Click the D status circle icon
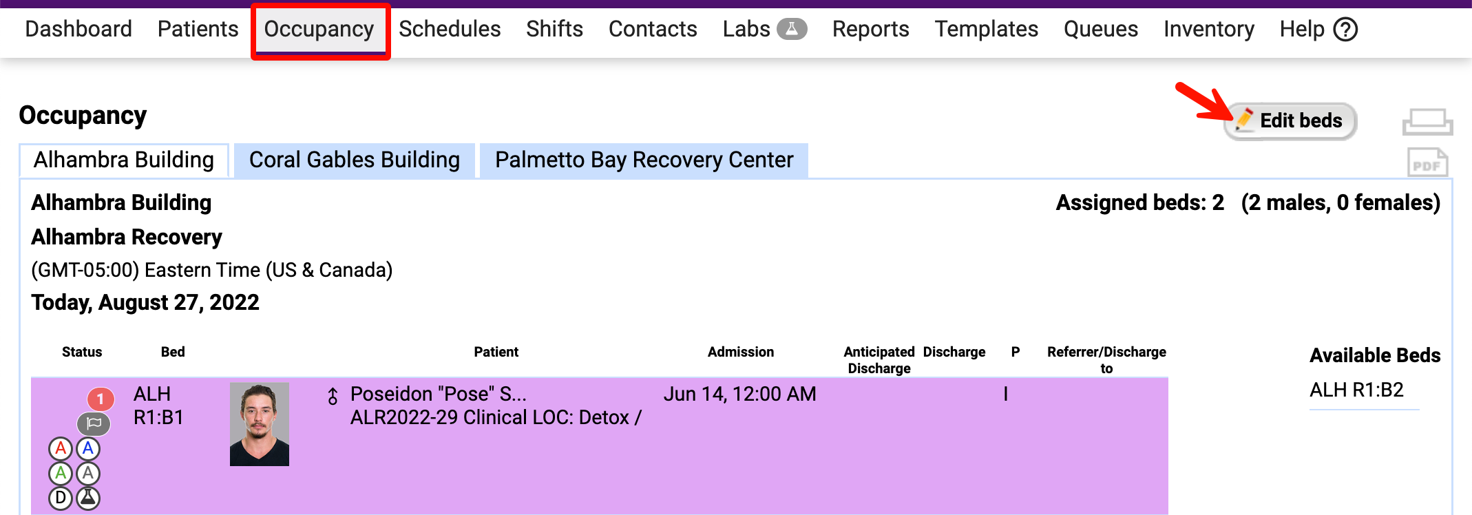The height and width of the screenshot is (515, 1472). [x=61, y=498]
